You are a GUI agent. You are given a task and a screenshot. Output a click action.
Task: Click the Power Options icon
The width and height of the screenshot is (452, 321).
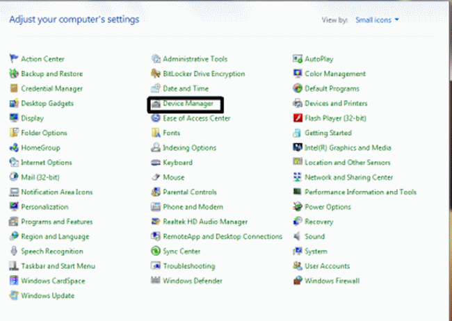pyautogui.click(x=298, y=207)
